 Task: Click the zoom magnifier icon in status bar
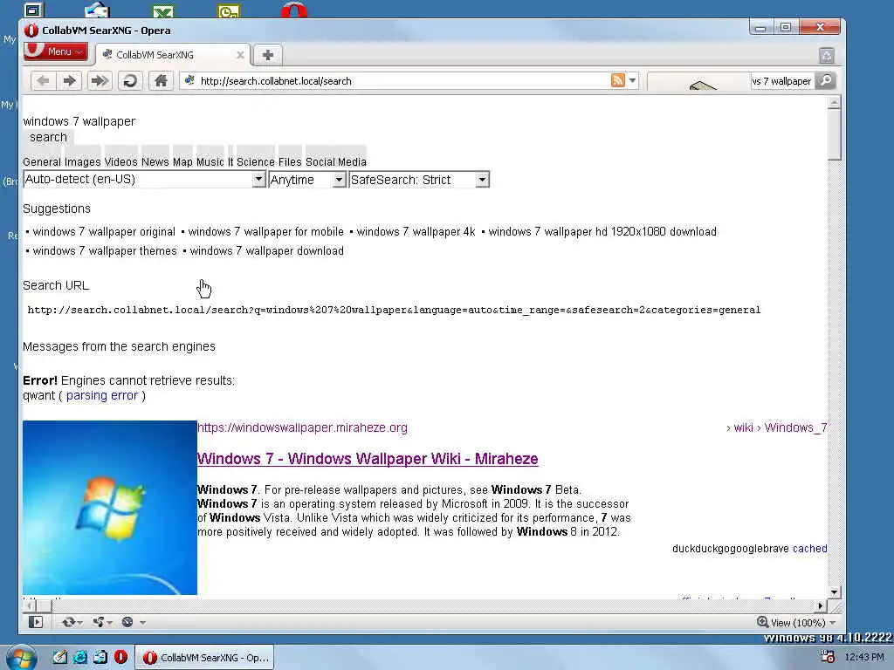[762, 622]
